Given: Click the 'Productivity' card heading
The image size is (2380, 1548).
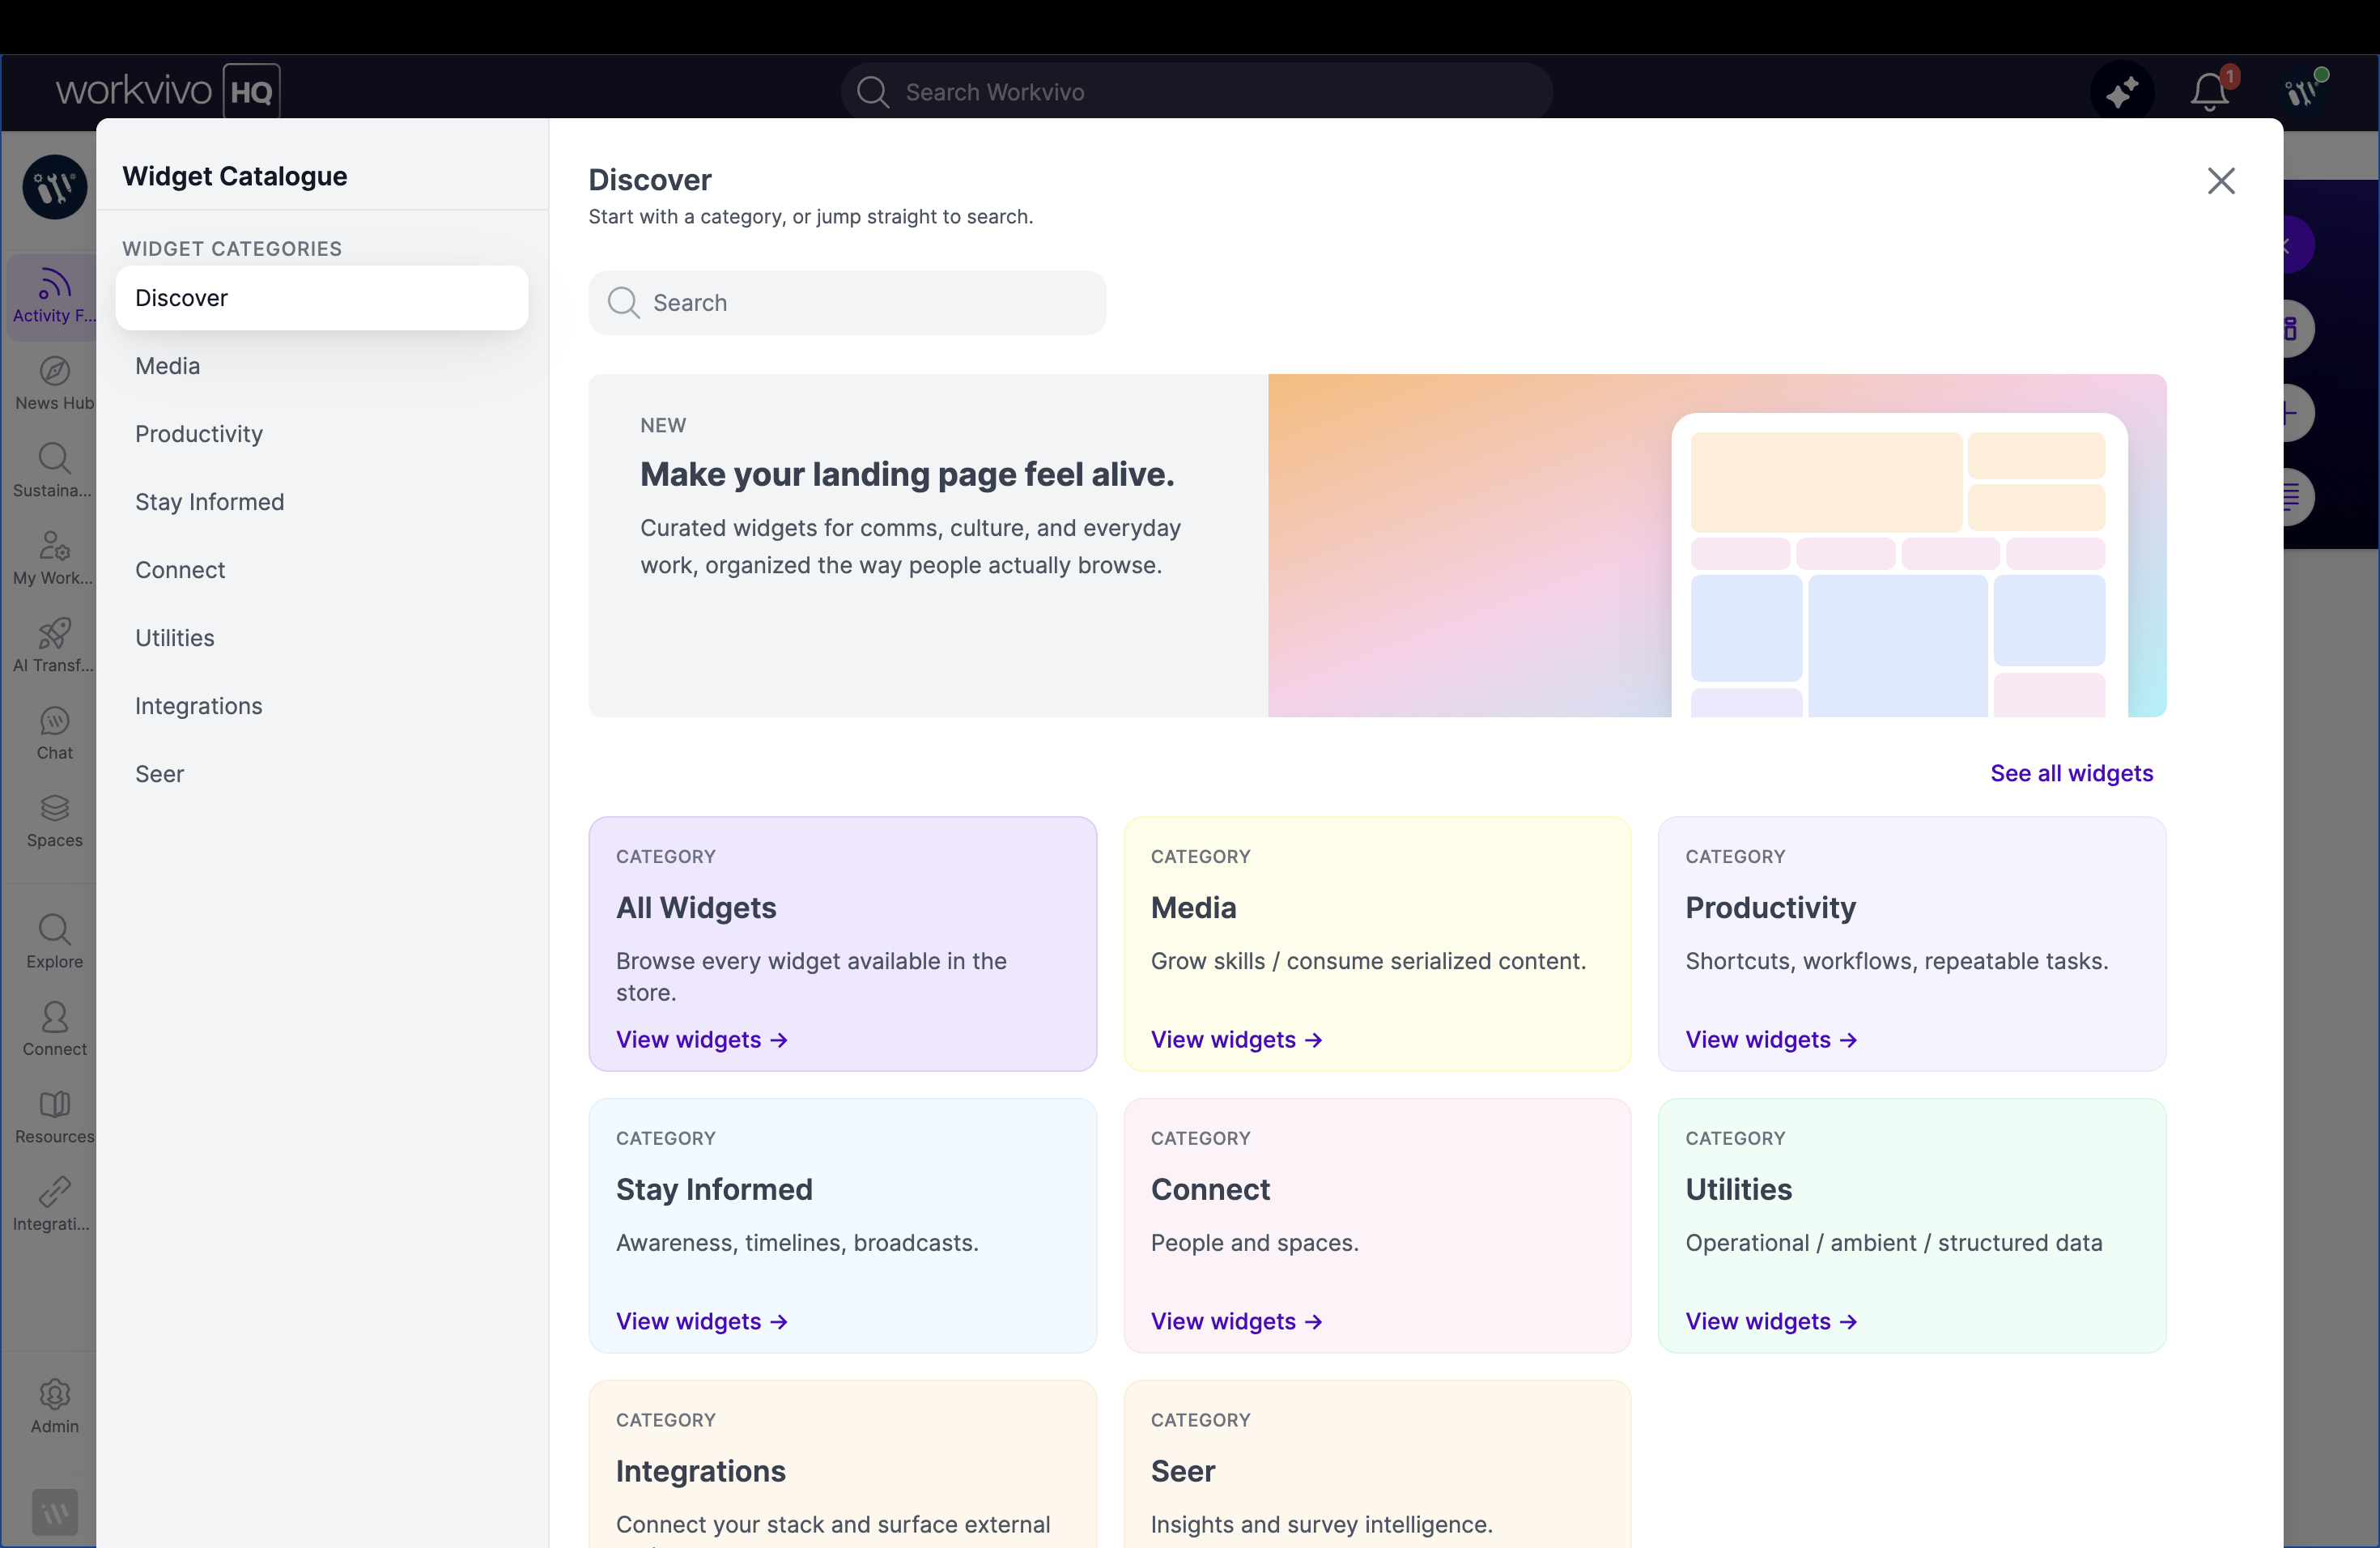Looking at the screenshot, I should tap(1771, 908).
